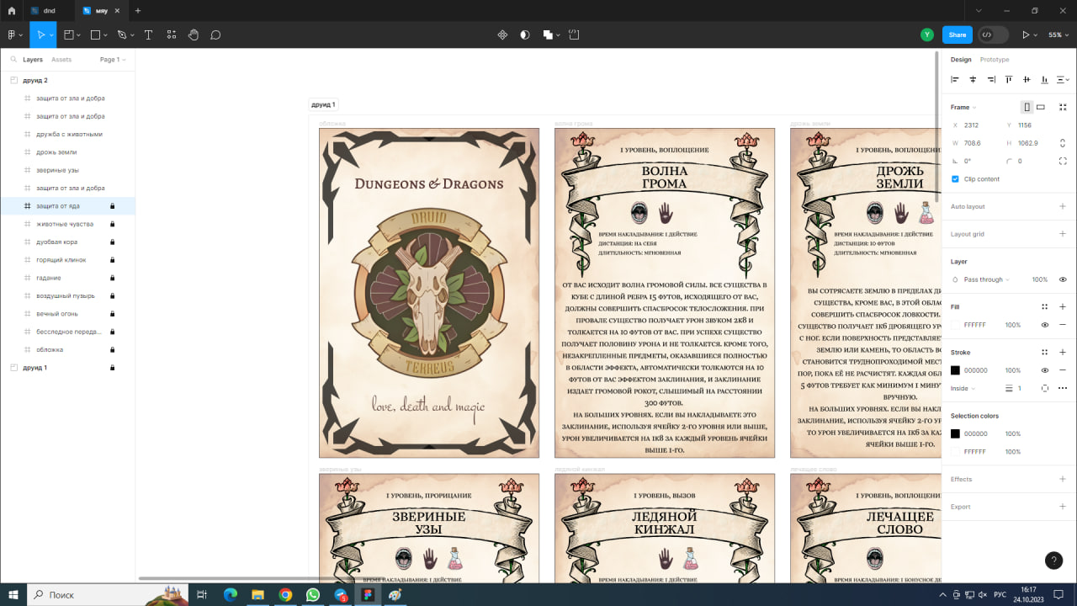Select the Pen tool
Image resolution: width=1077 pixels, height=606 pixels.
tap(122, 35)
